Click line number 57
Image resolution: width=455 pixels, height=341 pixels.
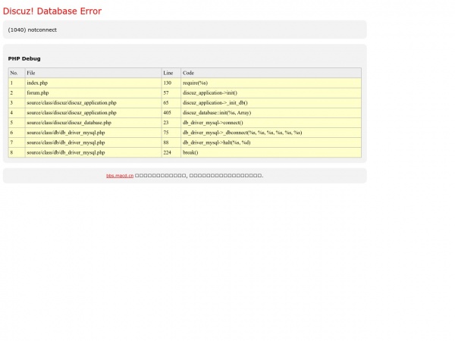pyautogui.click(x=171, y=92)
